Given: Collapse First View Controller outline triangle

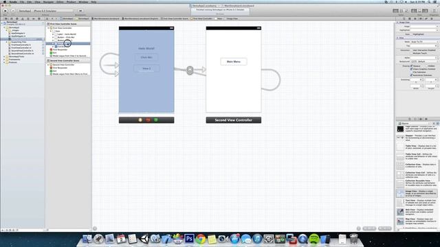Looking at the screenshot, I should pos(48,28).
